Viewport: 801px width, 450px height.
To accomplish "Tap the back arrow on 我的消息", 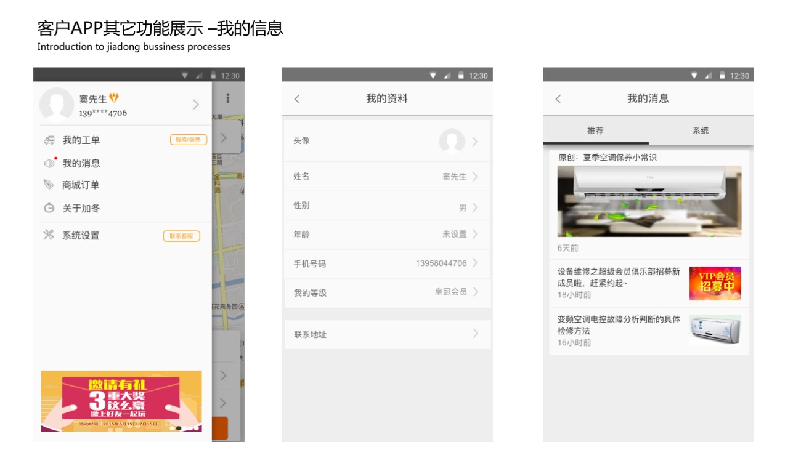I will (558, 99).
